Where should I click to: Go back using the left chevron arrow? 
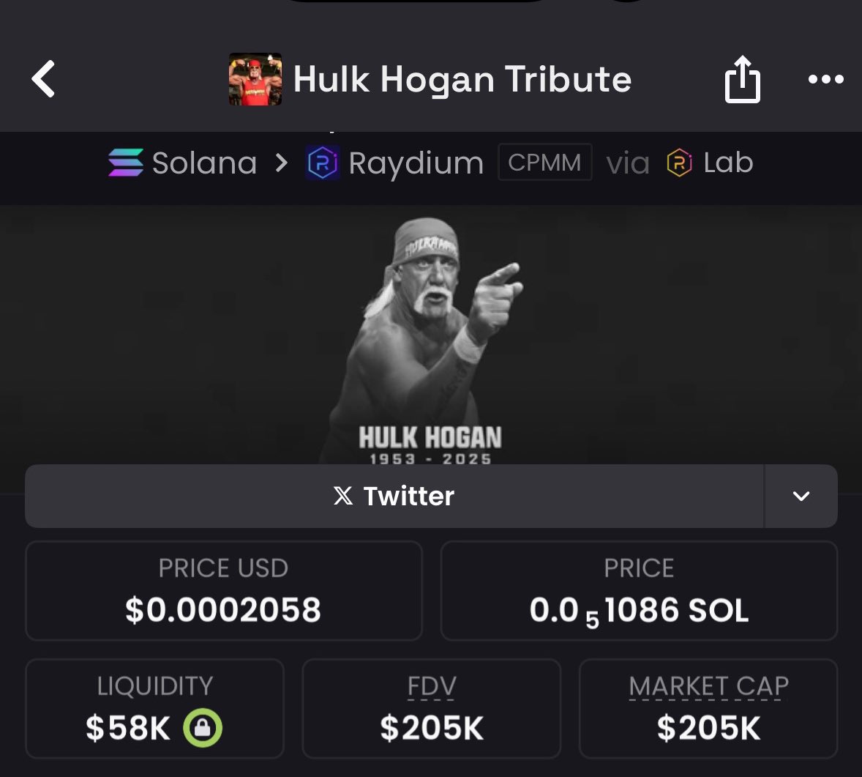click(43, 78)
